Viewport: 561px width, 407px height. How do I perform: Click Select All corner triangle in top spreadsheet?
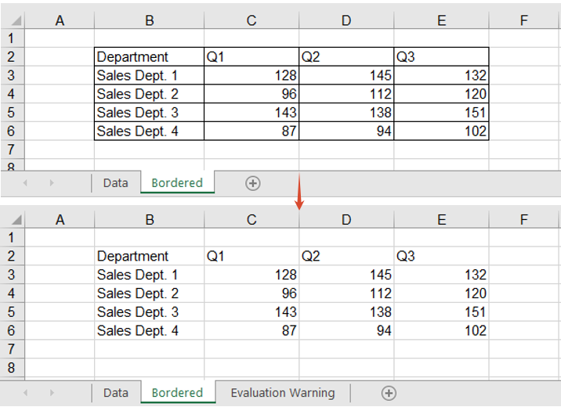[x=16, y=20]
